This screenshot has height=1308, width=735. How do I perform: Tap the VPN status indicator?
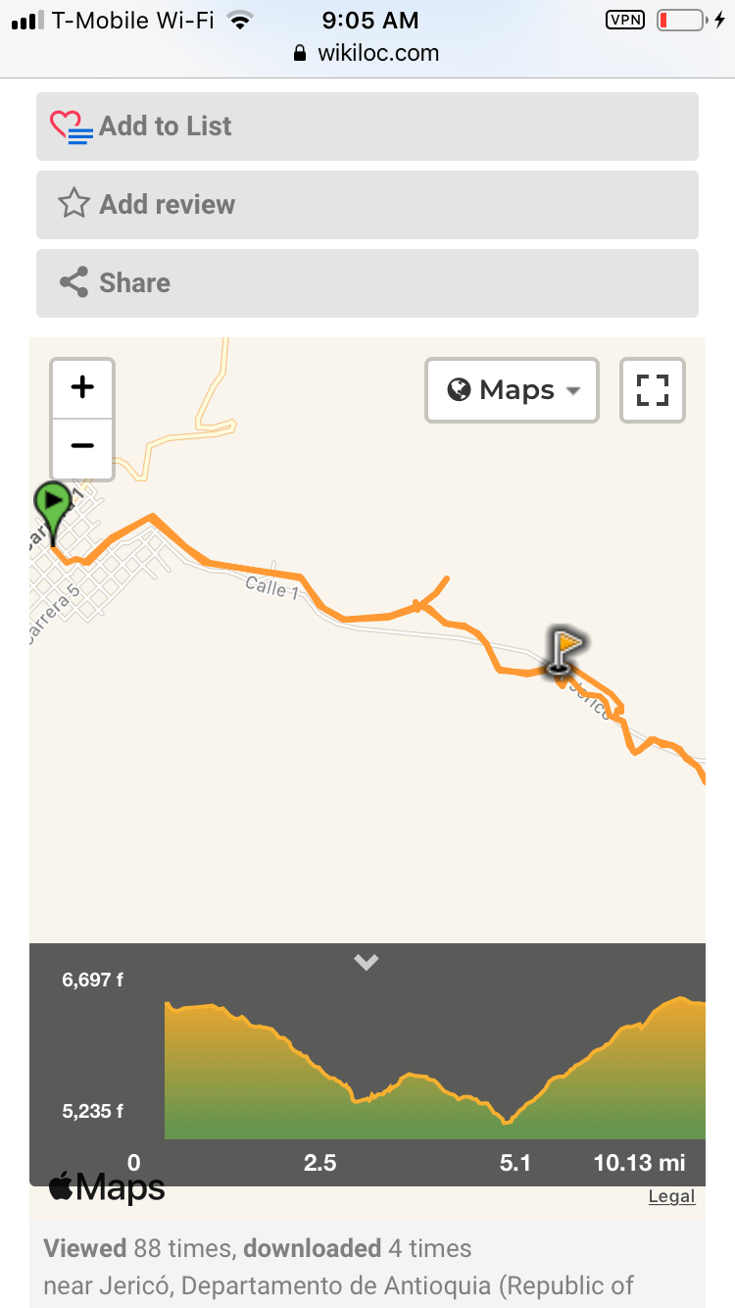625,20
